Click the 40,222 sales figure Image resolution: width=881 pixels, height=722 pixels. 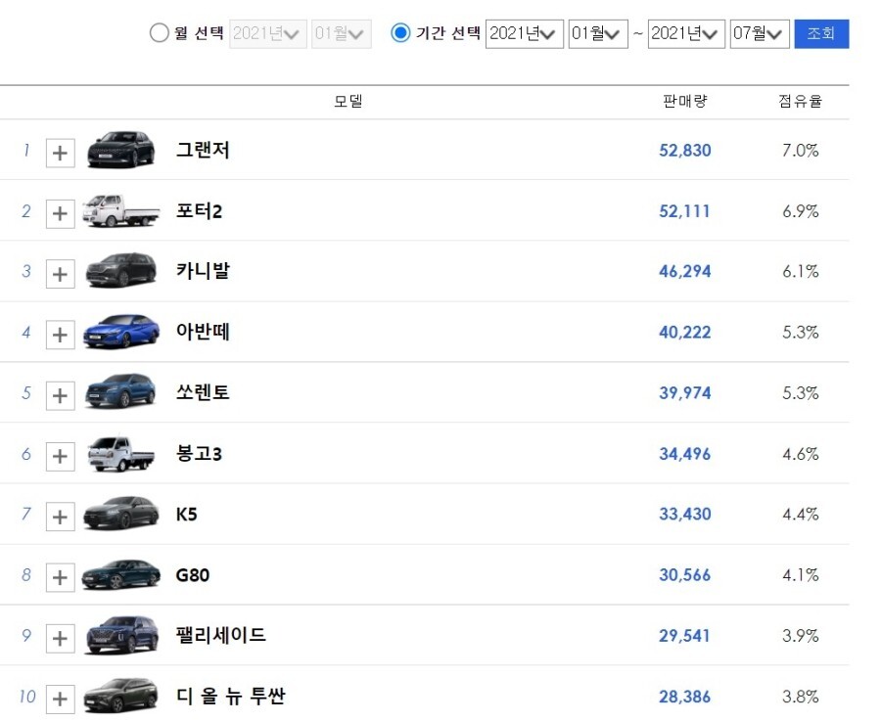point(685,333)
